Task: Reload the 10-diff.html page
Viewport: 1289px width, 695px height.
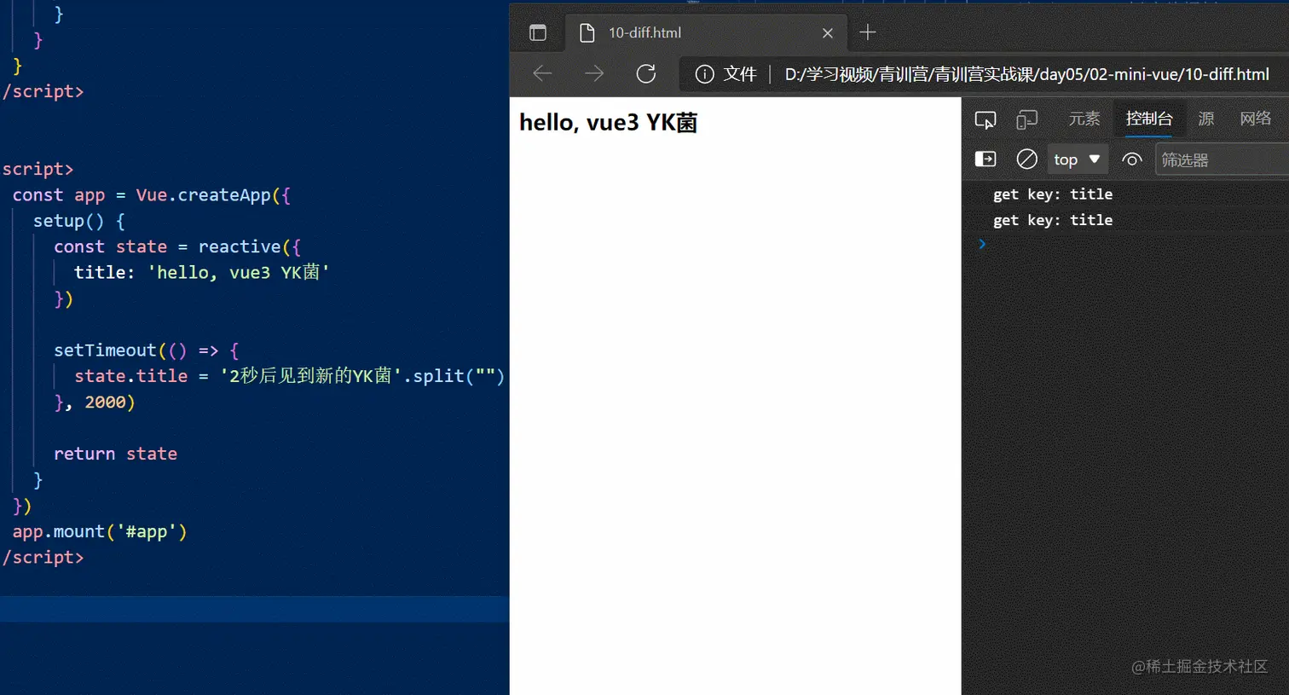Action: pyautogui.click(x=645, y=73)
